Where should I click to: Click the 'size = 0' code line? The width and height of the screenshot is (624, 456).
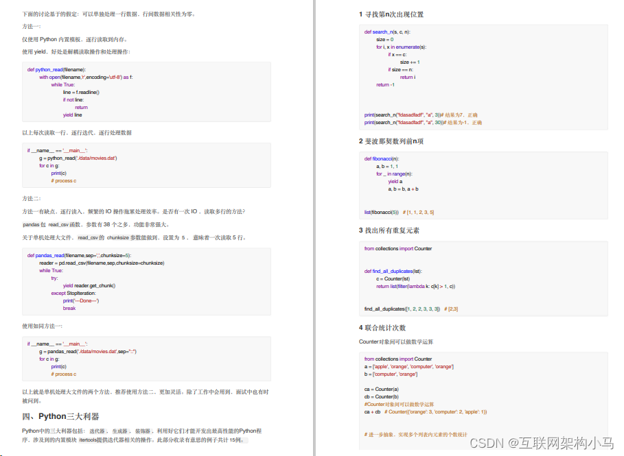(x=385, y=39)
